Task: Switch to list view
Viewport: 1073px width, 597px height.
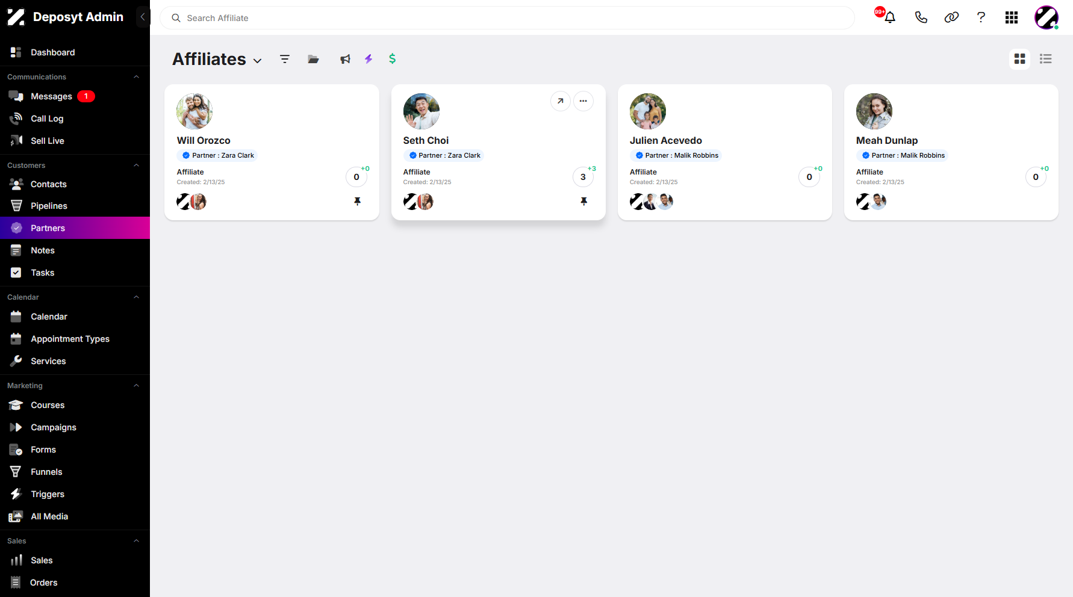Action: [1046, 59]
